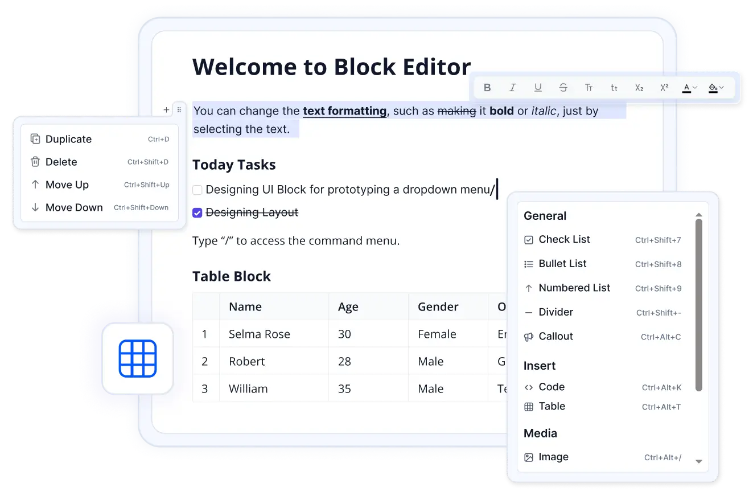Viewport: 749px width, 491px height.
Task: Click the drag handle next to the block
Action: point(179,109)
